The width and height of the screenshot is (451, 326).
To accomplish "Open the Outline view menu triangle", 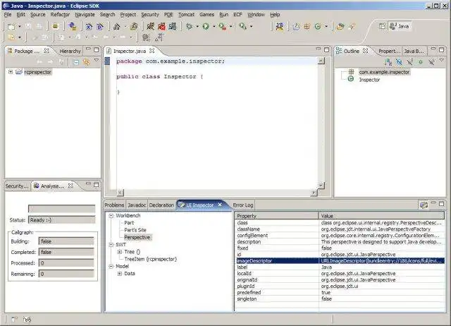I will [x=442, y=60].
